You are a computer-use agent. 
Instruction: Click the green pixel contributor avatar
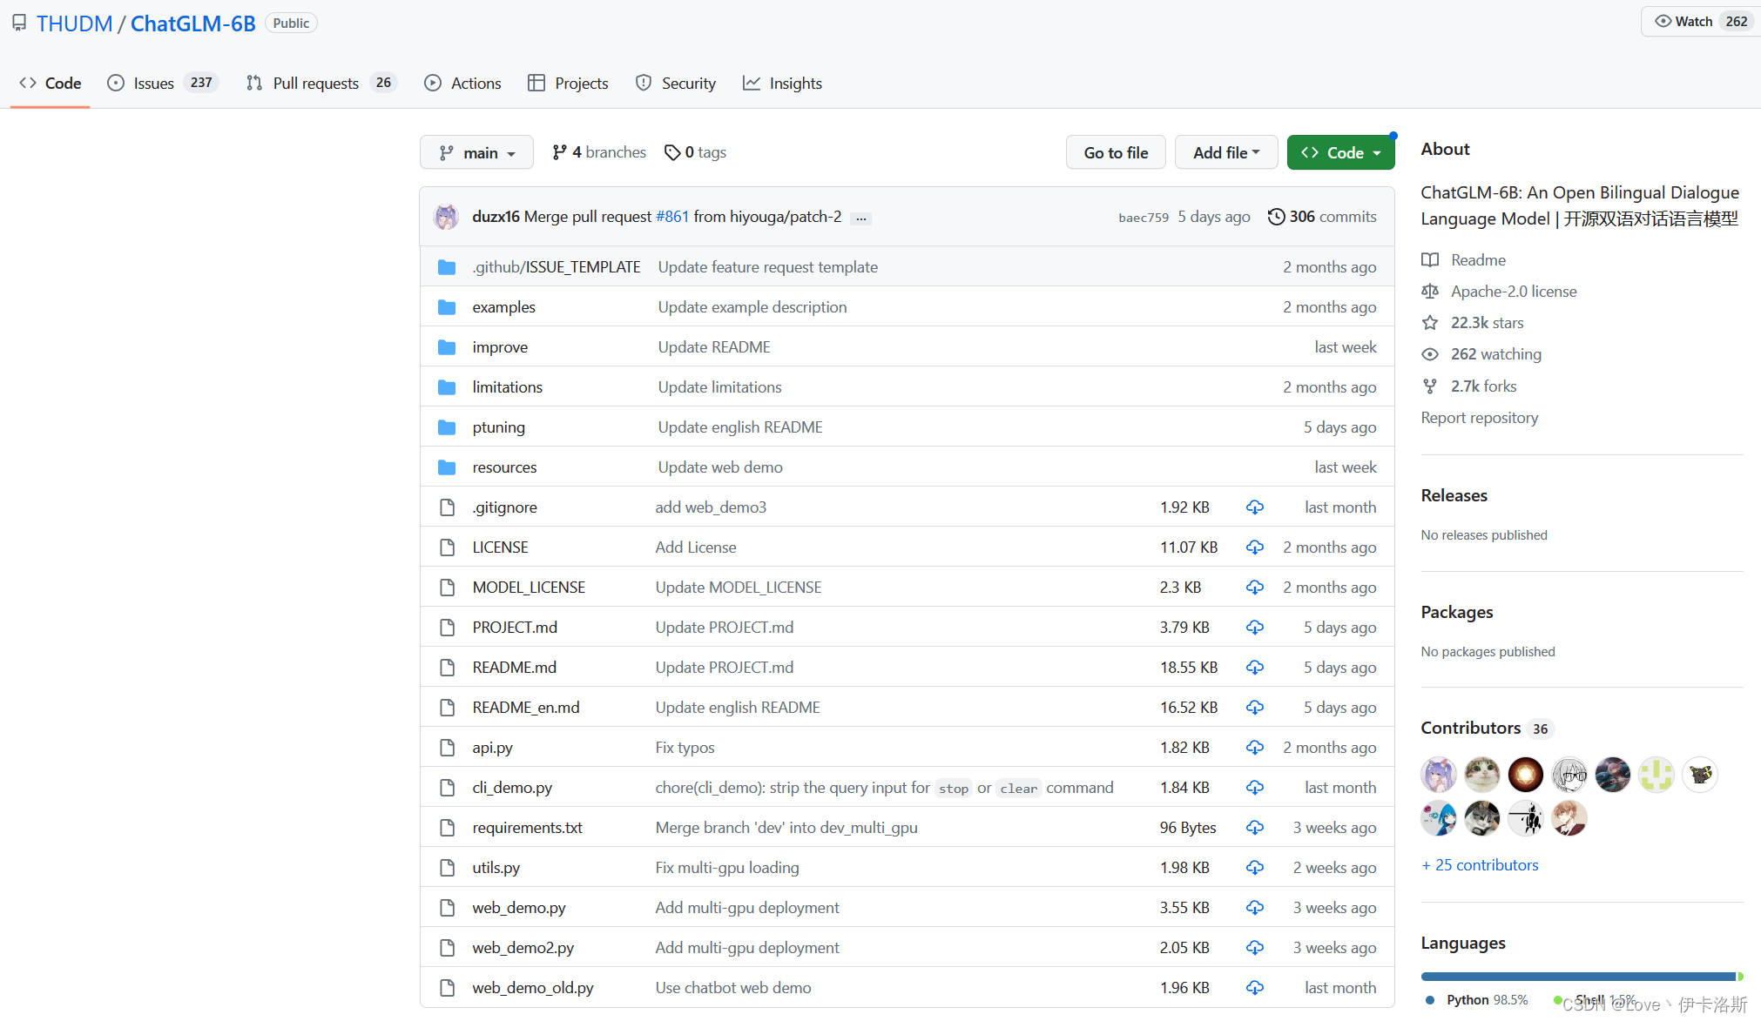pyautogui.click(x=1656, y=775)
